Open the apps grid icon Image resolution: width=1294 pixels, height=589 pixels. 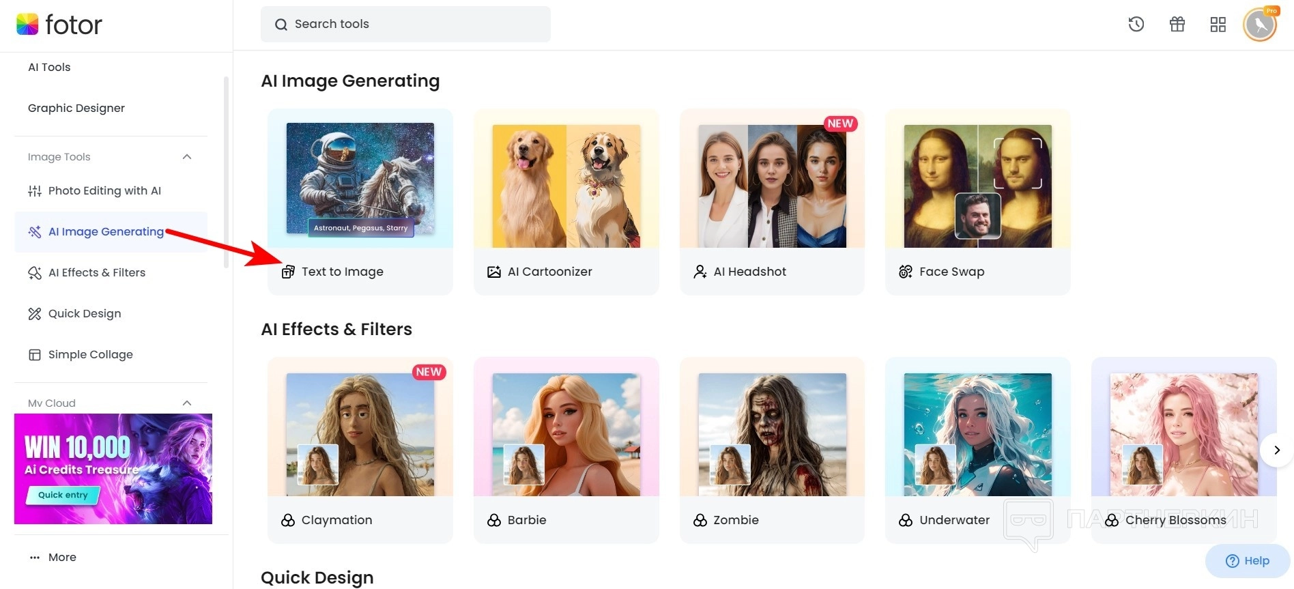tap(1218, 25)
